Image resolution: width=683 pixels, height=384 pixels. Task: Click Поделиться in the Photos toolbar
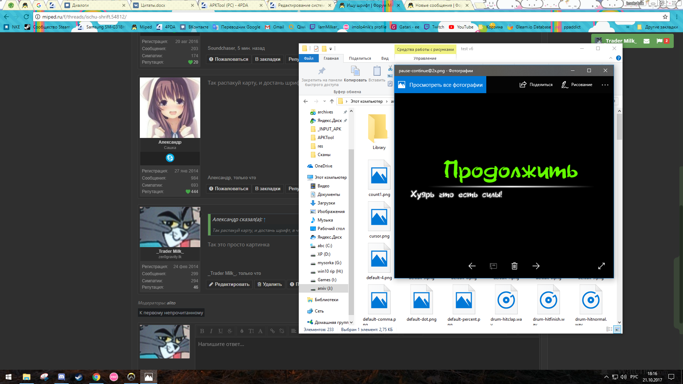pyautogui.click(x=536, y=85)
